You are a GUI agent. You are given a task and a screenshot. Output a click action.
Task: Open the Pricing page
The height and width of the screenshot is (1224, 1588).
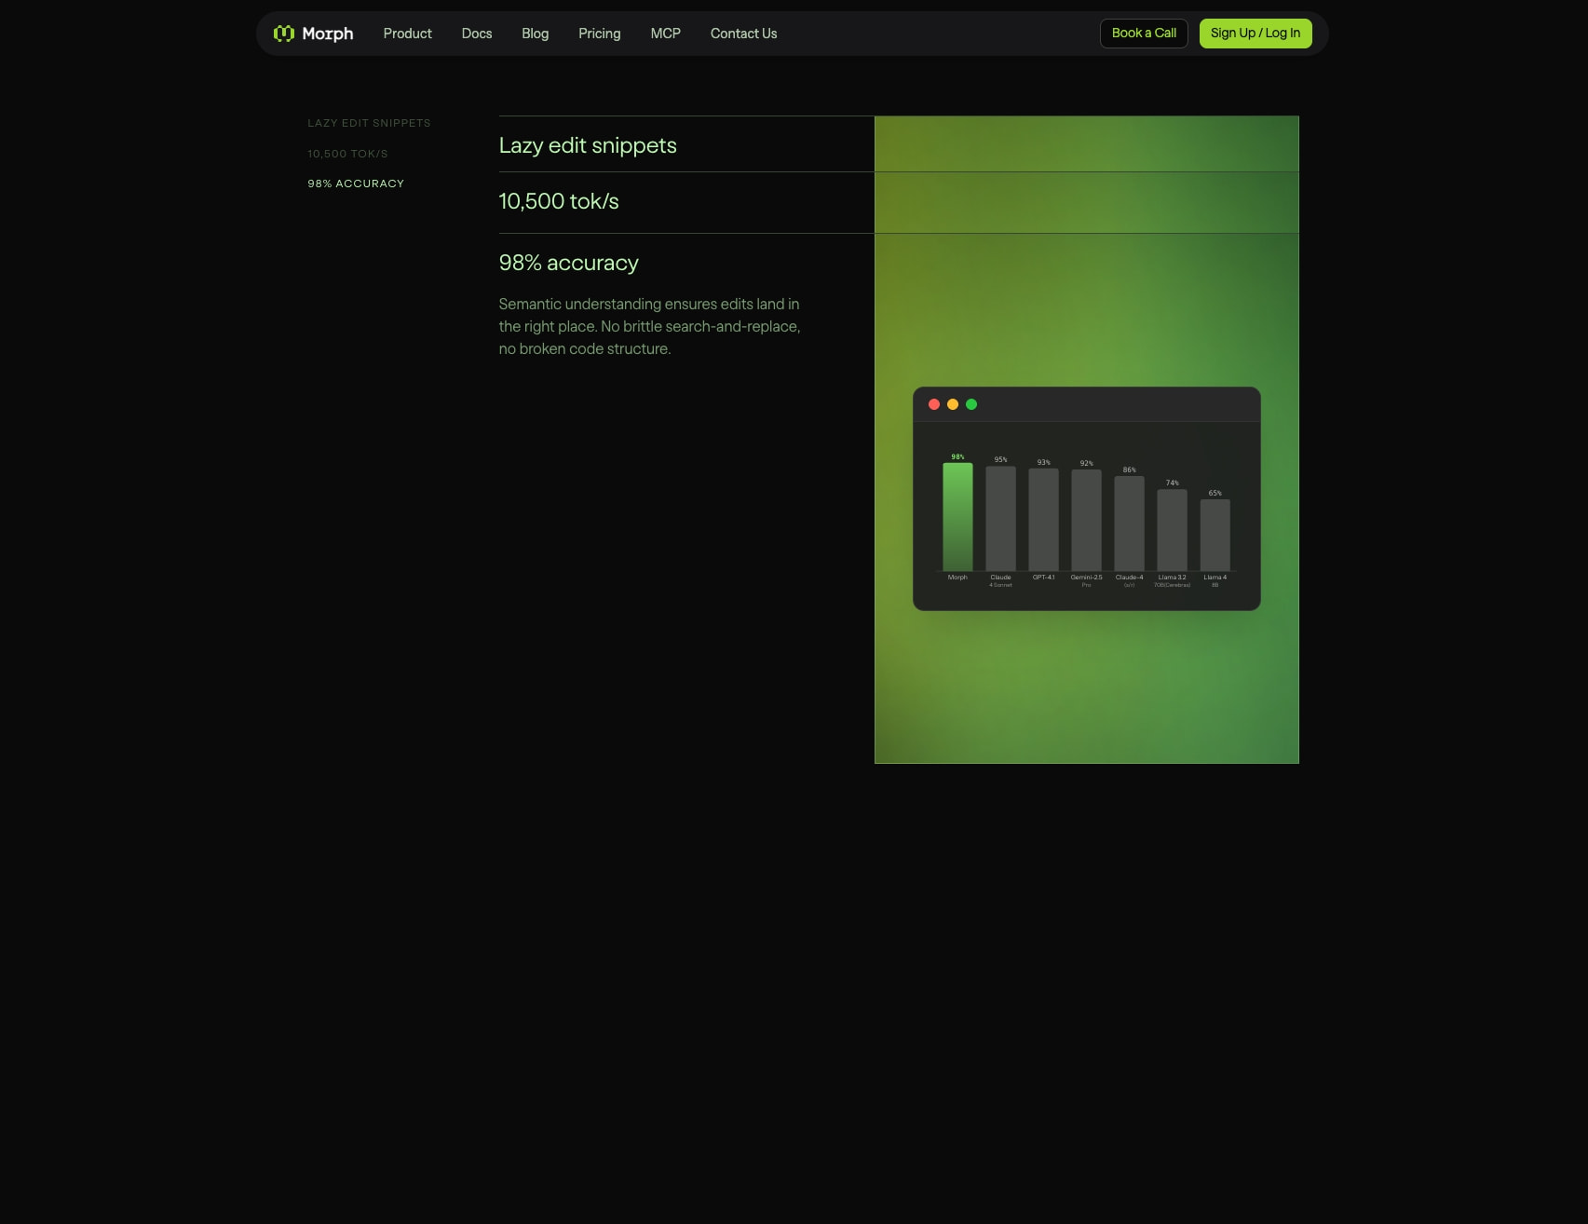click(600, 34)
